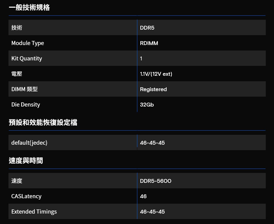Select the Kit Quantity row label
Image resolution: width=274 pixels, height=224 pixels.
click(x=27, y=58)
